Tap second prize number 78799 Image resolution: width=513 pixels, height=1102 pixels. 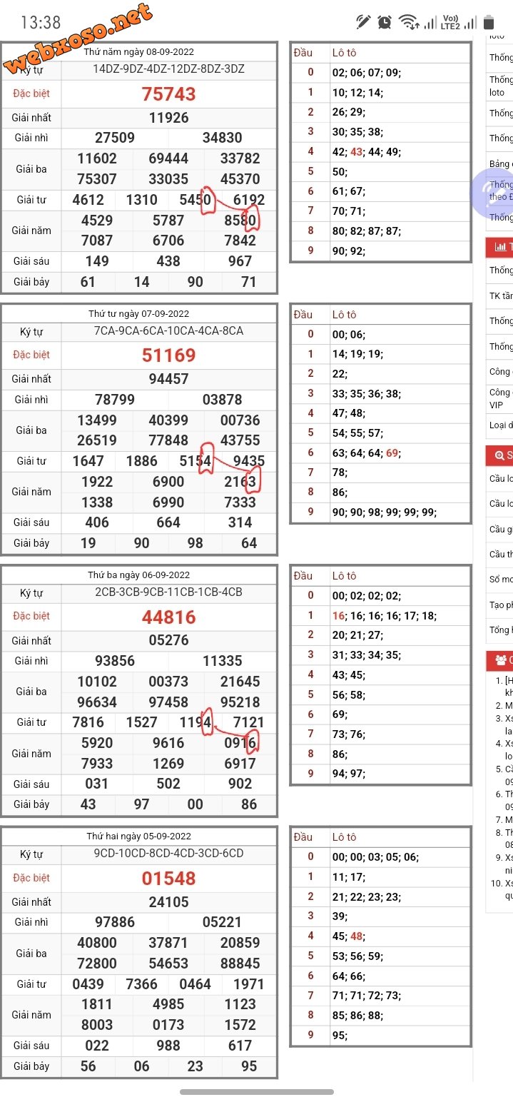115,400
